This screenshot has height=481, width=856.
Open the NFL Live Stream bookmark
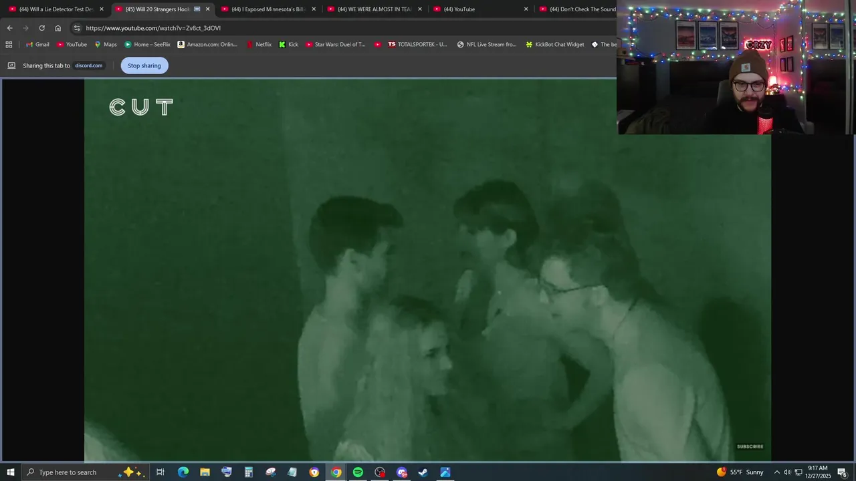(487, 44)
